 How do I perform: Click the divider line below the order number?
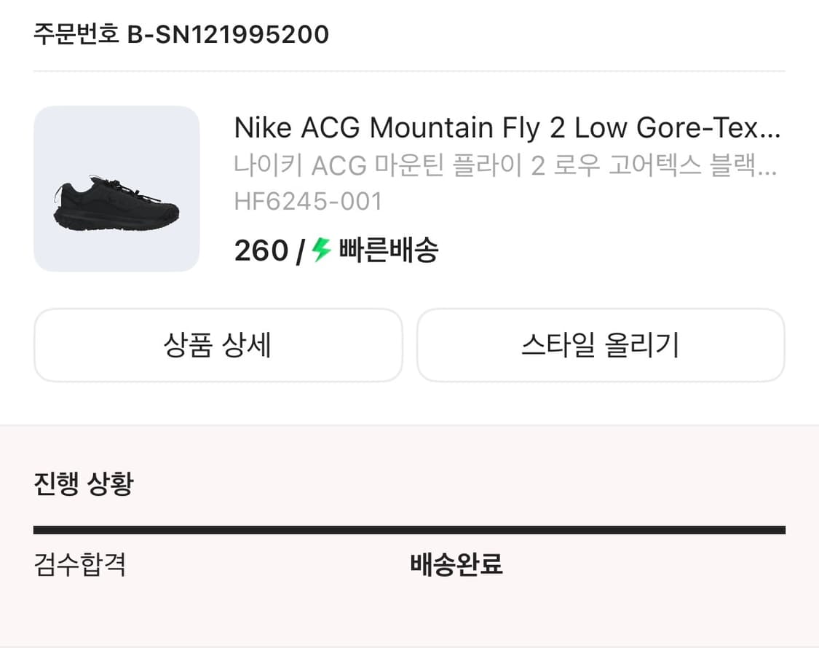[x=409, y=69]
